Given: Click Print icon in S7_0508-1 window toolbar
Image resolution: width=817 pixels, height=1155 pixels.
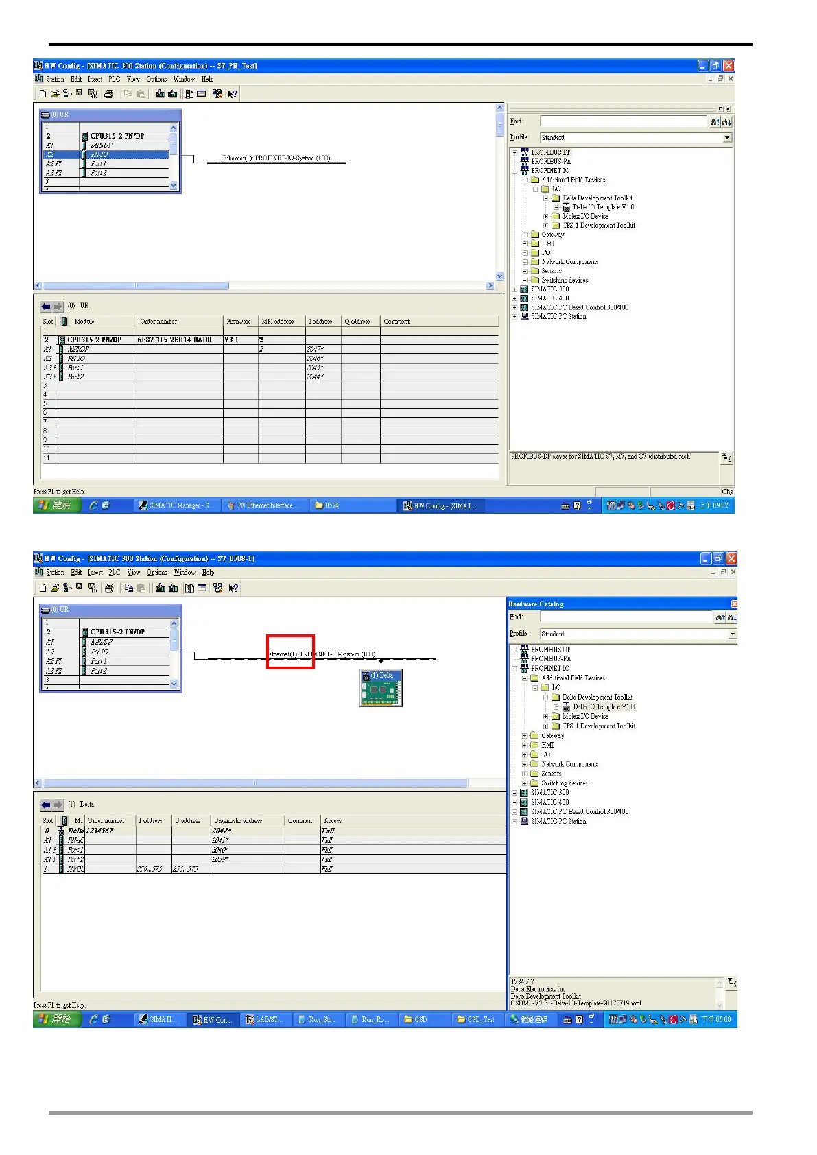Looking at the screenshot, I should click(x=108, y=588).
